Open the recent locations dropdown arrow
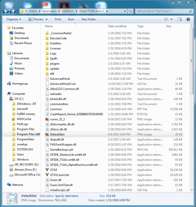 coord(17,11)
